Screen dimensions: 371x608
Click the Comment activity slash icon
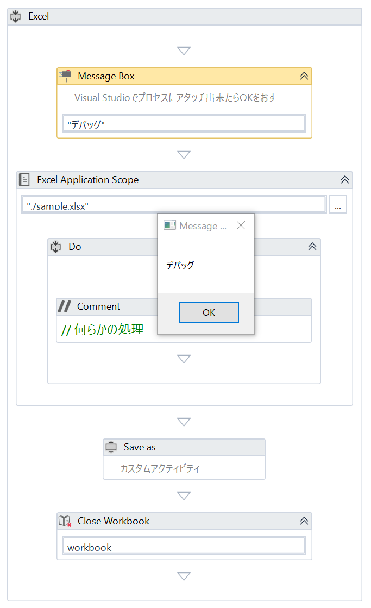(x=64, y=306)
